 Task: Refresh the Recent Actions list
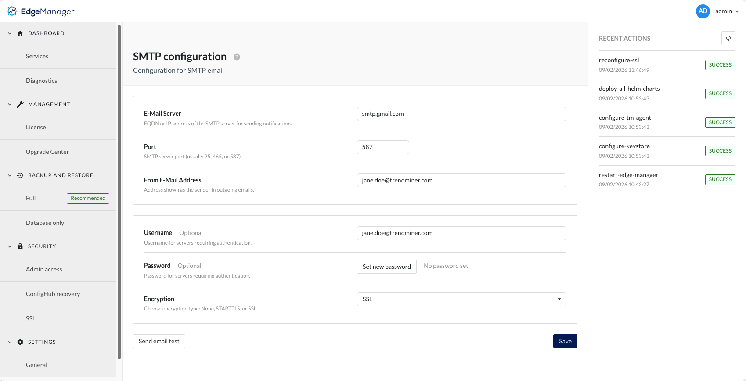pyautogui.click(x=728, y=38)
